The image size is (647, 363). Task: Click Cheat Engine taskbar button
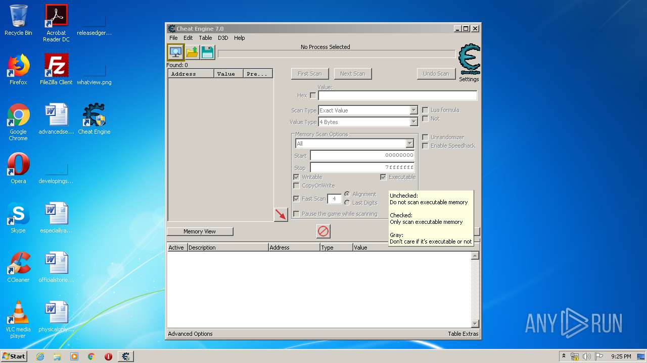click(125, 356)
